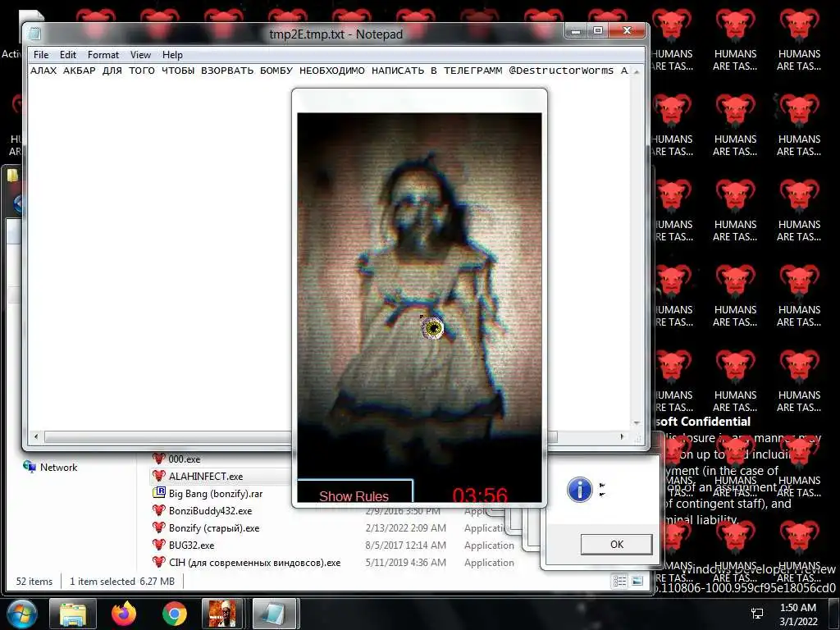Click the Notepad taskbar button
Image resolution: width=840 pixels, height=630 pixels.
[274, 614]
